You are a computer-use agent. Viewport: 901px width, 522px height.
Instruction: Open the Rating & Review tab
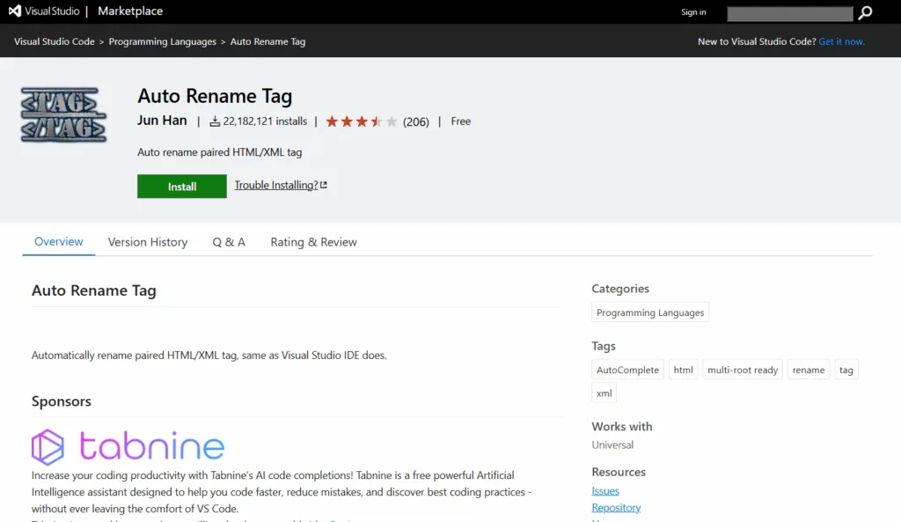tap(314, 242)
